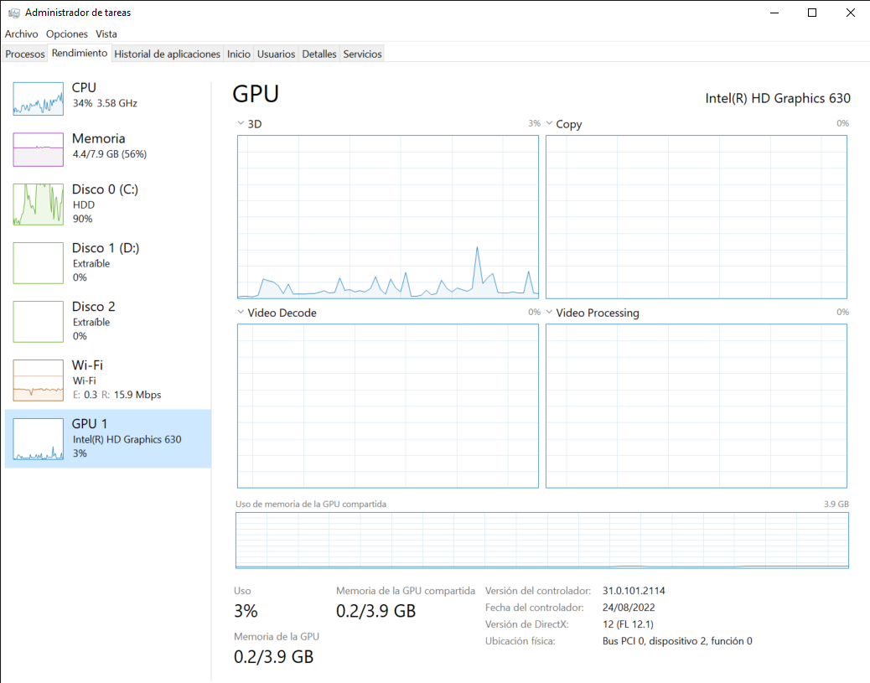Click the Disco 0 (C:) label
The width and height of the screenshot is (870, 683).
105,189
